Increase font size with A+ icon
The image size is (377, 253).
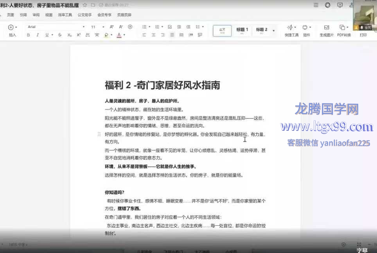111,27
